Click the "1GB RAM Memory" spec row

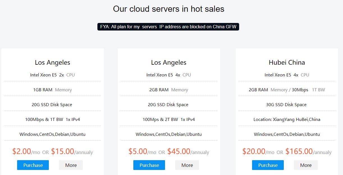(52, 90)
